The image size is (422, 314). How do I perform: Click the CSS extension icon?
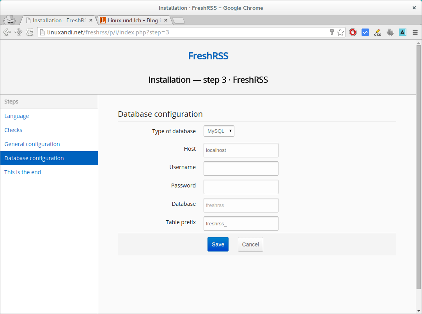(x=378, y=32)
